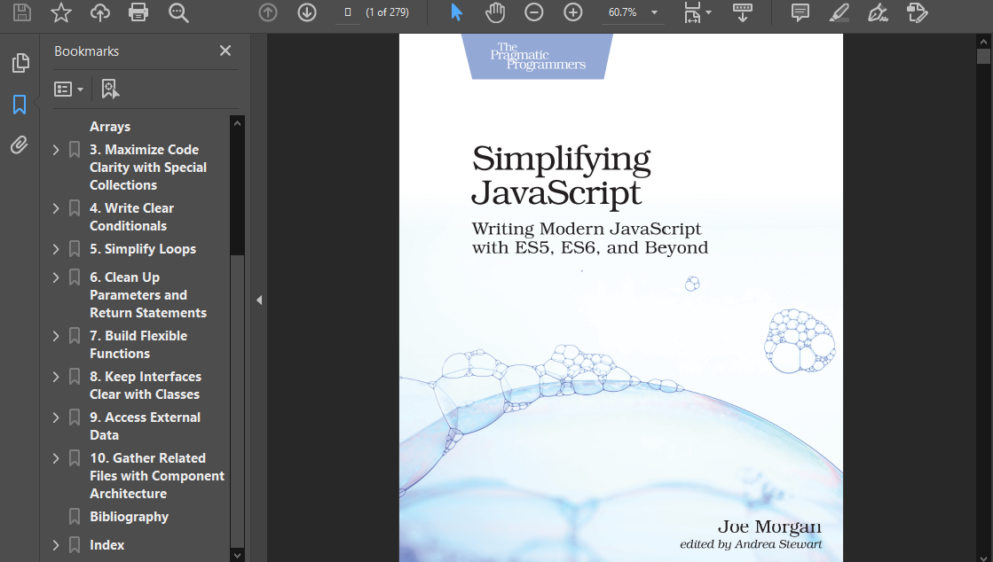993x562 pixels.
Task: Click bookmarks panel scroll down arrow
Action: point(238,555)
